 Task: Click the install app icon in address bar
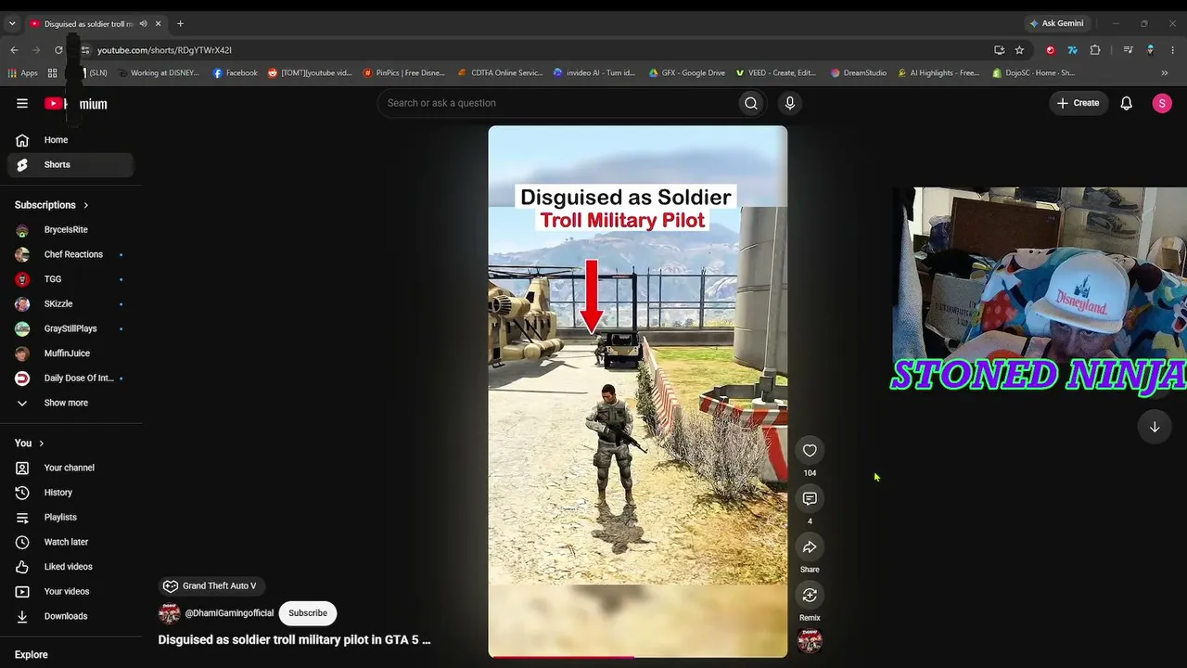tap(999, 50)
